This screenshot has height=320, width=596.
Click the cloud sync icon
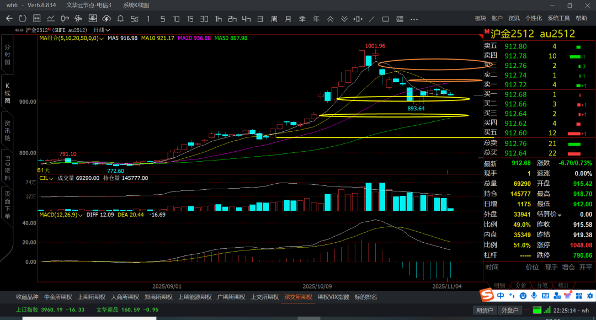pyautogui.click(x=107, y=19)
